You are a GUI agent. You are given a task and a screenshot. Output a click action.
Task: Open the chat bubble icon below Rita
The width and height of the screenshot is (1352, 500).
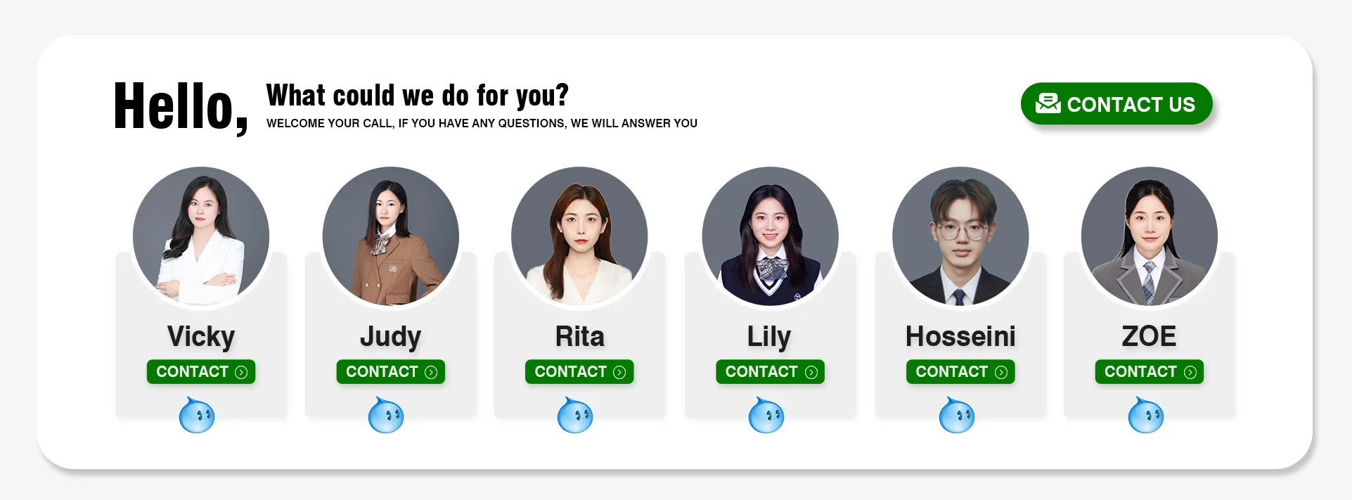point(575,416)
